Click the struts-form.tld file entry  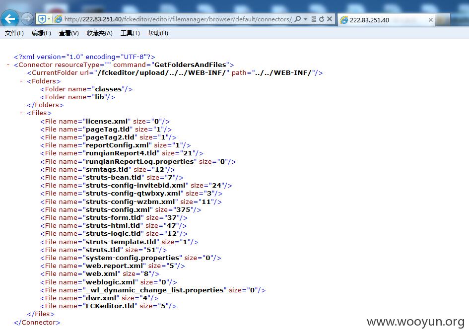coord(114,218)
